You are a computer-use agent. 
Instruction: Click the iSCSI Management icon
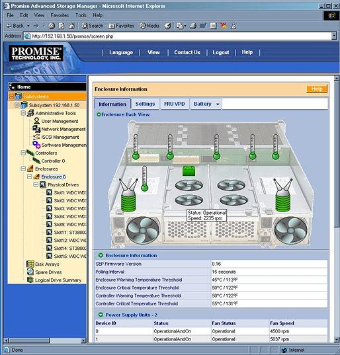click(36, 137)
